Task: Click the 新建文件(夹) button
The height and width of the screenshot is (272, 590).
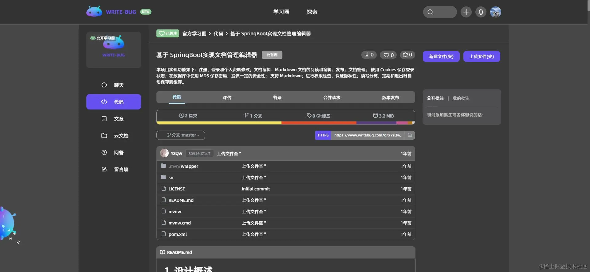Action: click(x=441, y=56)
